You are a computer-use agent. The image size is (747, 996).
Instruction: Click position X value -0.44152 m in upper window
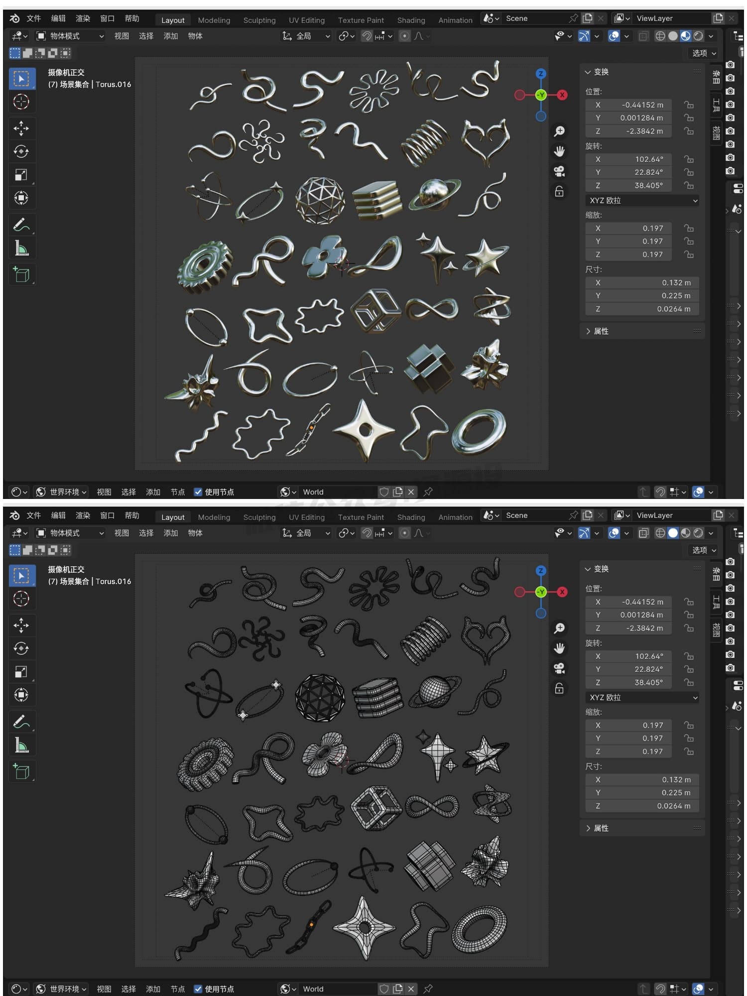click(628, 105)
